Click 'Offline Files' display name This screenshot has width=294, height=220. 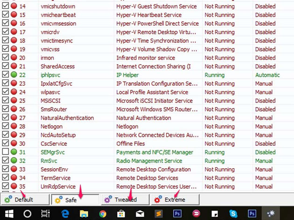coord(131,143)
